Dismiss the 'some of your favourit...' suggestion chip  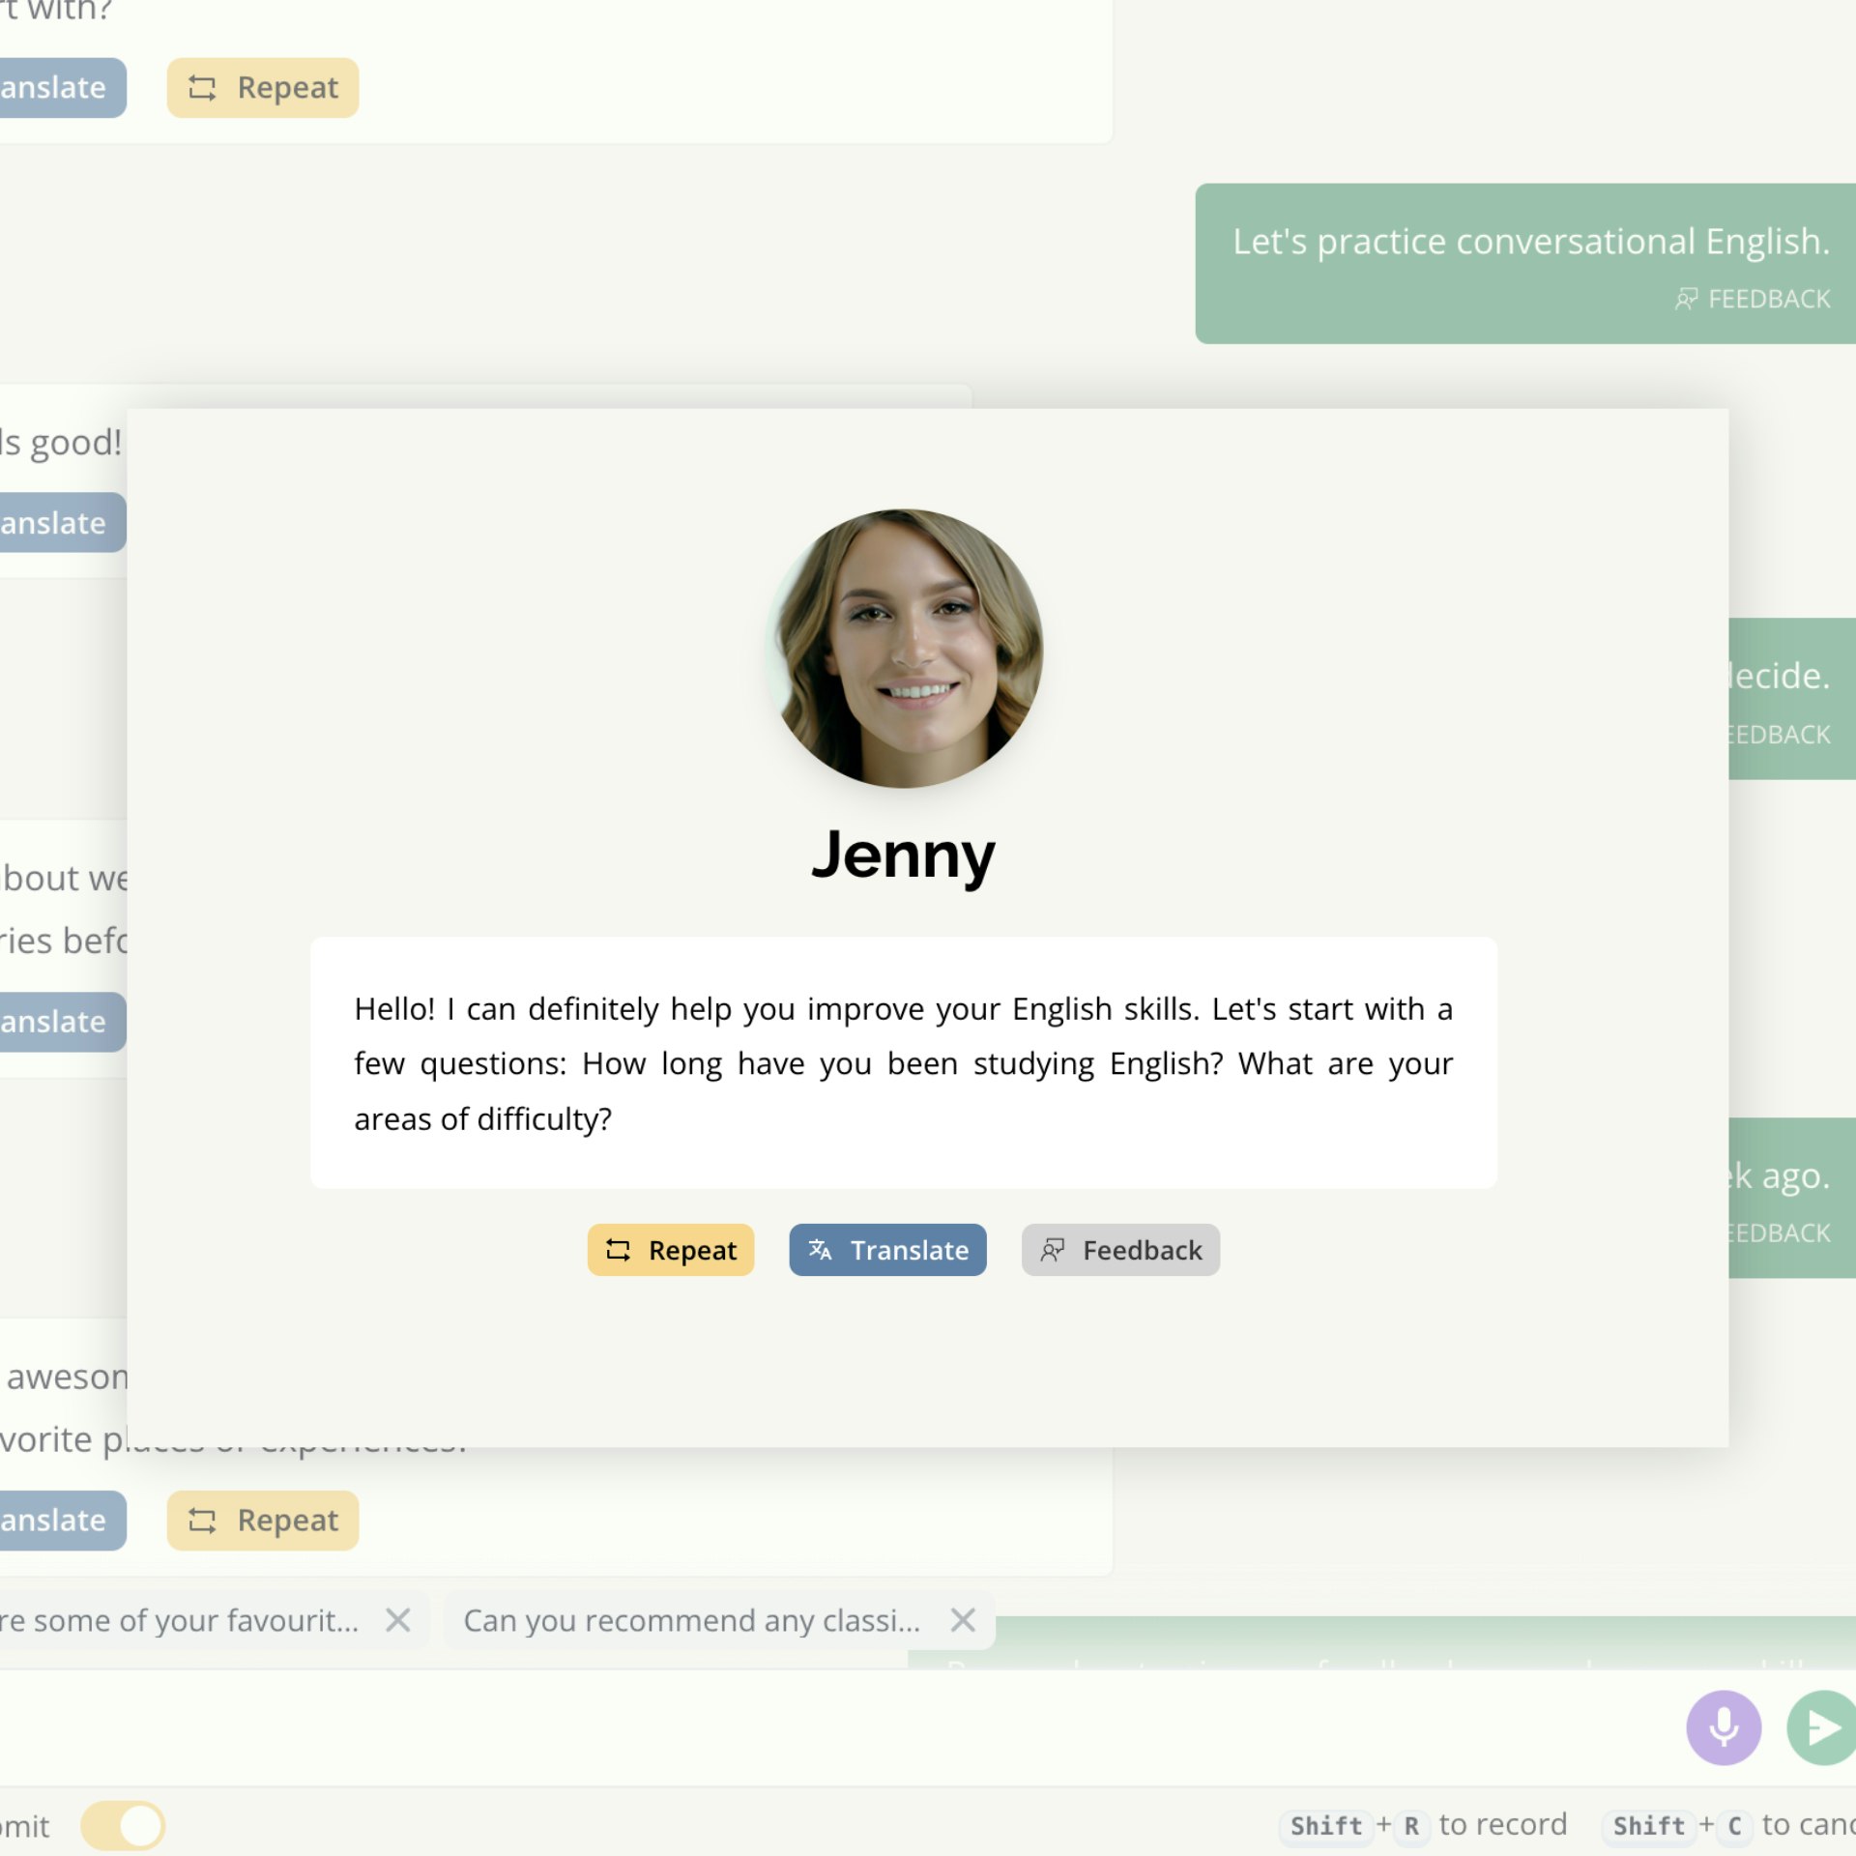397,1620
